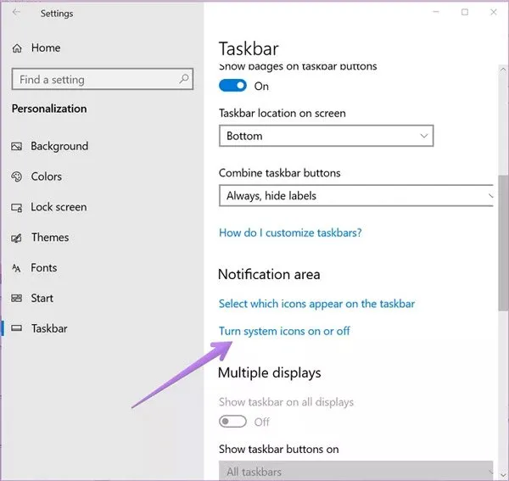Open Taskbar location on screen dropdown

(x=326, y=136)
